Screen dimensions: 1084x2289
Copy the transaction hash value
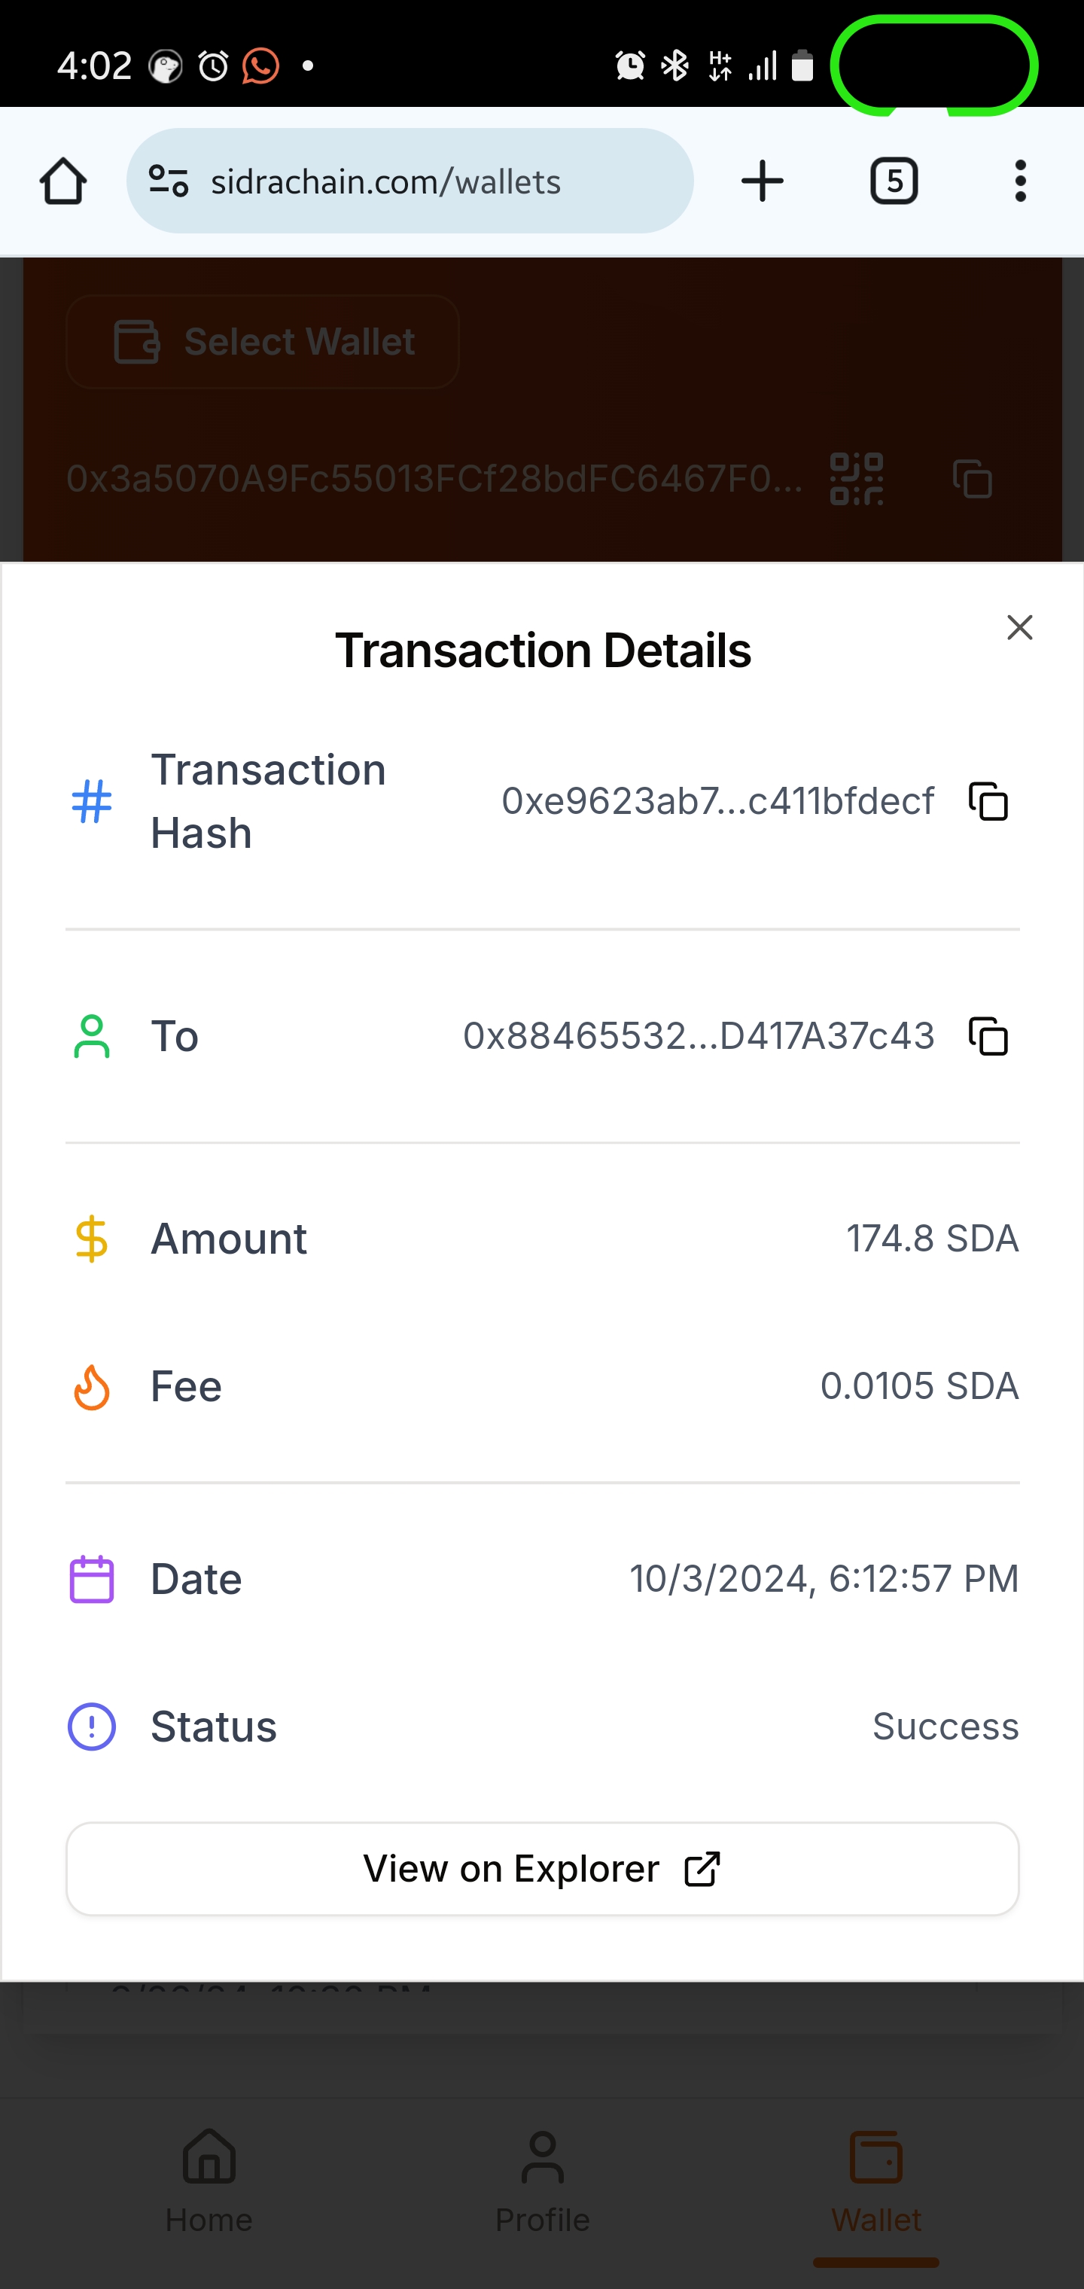pos(988,801)
